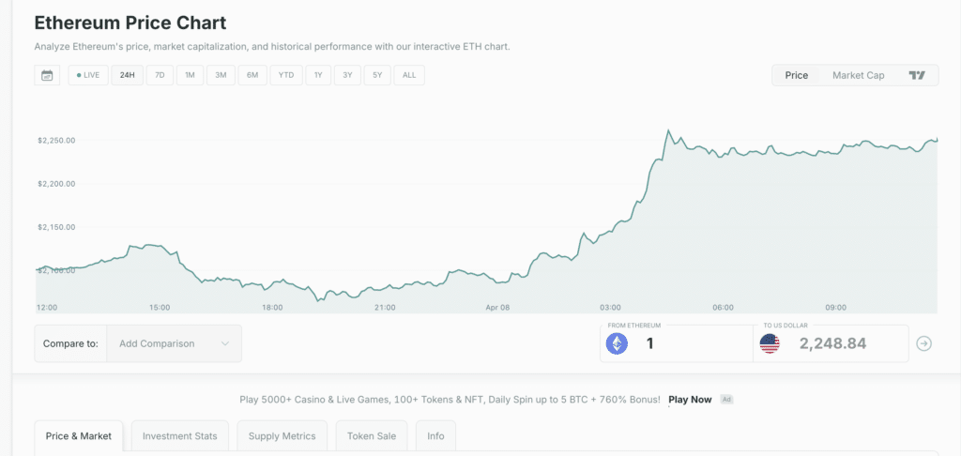961x456 pixels.
Task: Follow the Play Now ad link
Action: click(x=690, y=400)
